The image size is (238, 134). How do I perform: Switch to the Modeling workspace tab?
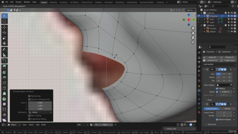[53, 2]
